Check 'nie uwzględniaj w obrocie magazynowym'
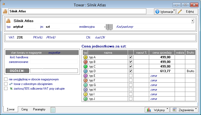This screenshot has height=115, width=201. [x=6, y=79]
